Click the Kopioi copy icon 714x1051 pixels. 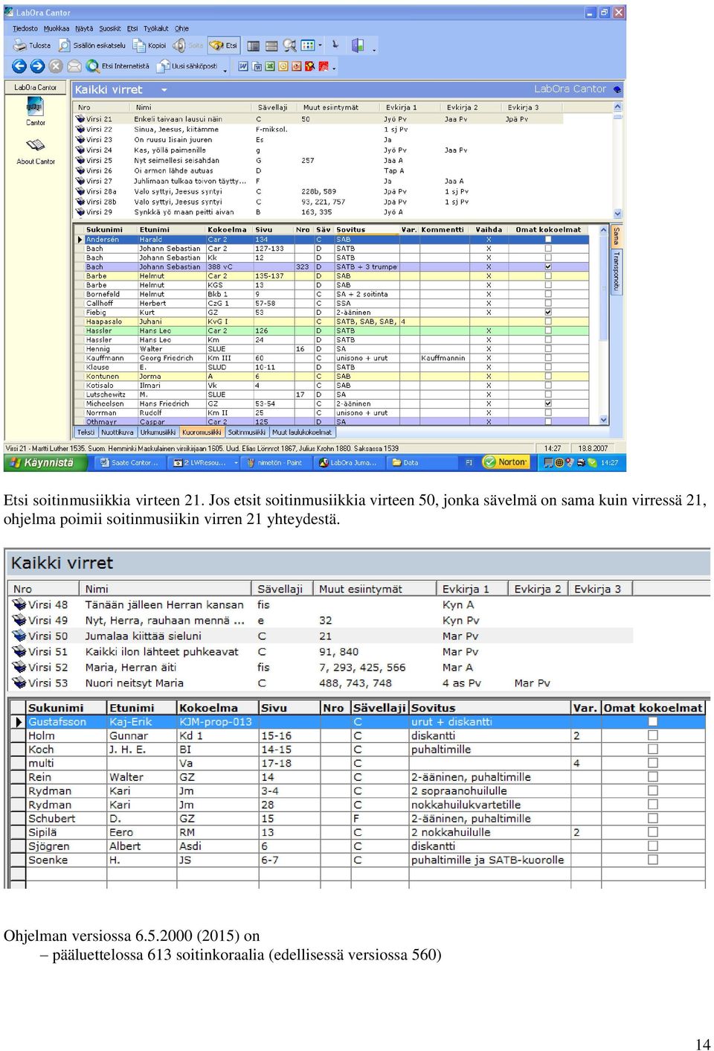pos(149,45)
